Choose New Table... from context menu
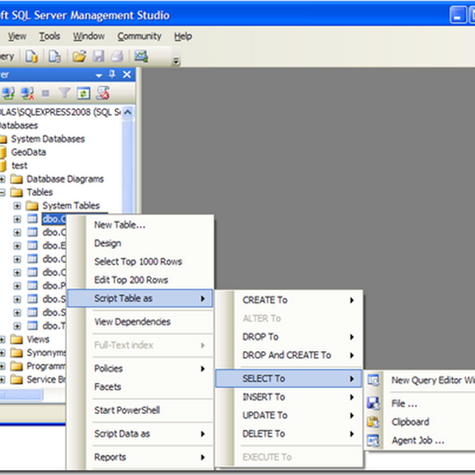 tap(120, 225)
